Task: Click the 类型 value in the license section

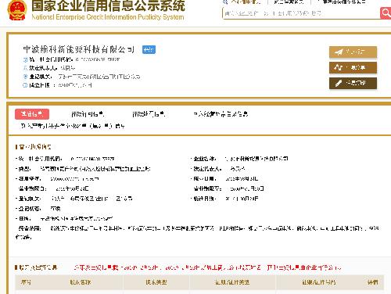Action: pyautogui.click(x=95, y=169)
